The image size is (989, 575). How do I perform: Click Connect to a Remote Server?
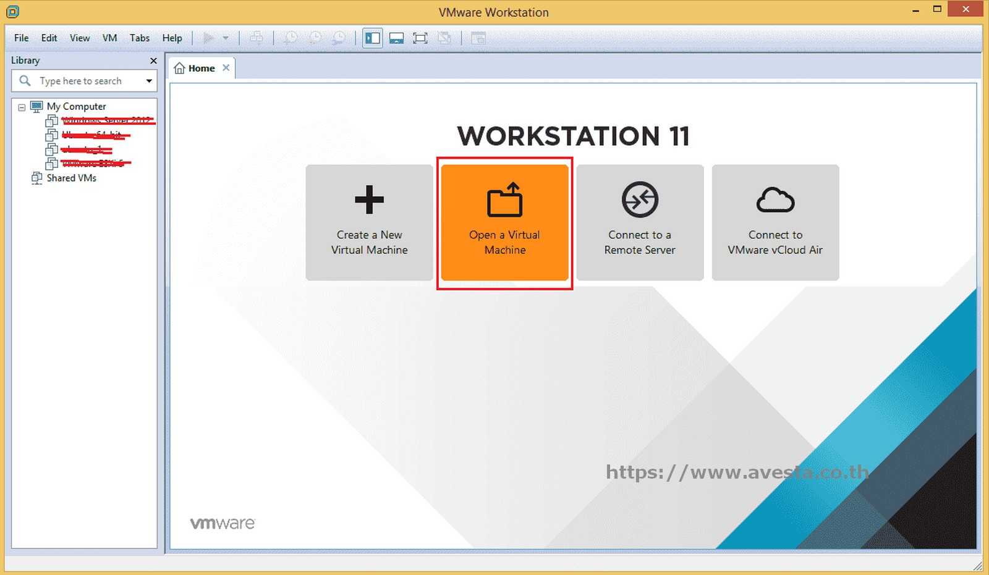(640, 222)
